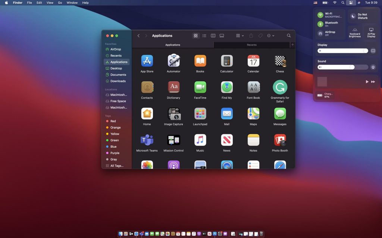Viewport: 382px width, 238px height.
Task: Open sound output options beside Sound slider
Action: point(373,67)
